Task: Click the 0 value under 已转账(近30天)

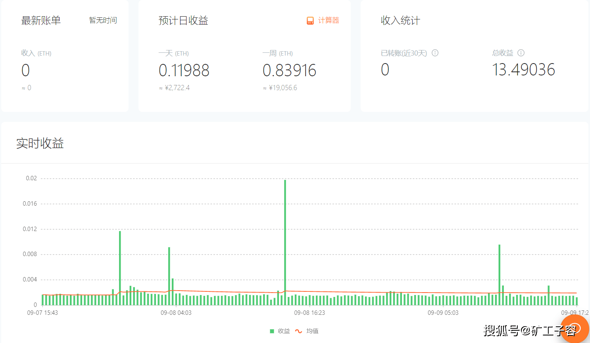Action: click(385, 70)
